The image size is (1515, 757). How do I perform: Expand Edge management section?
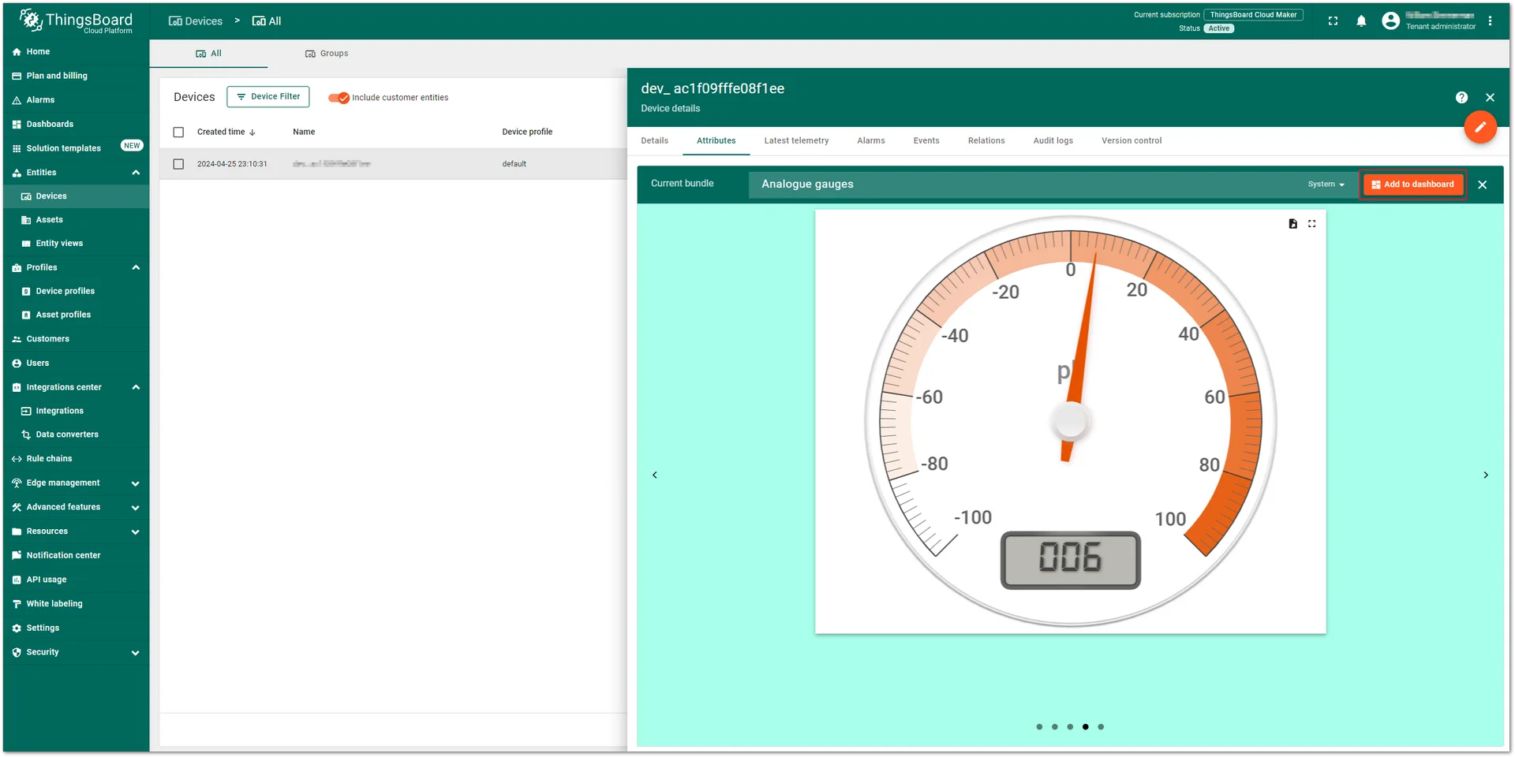coord(136,483)
